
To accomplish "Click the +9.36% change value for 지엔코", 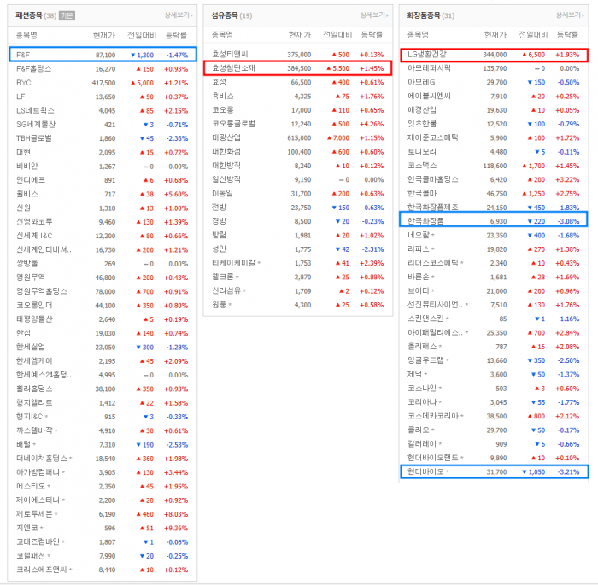I will [176, 528].
